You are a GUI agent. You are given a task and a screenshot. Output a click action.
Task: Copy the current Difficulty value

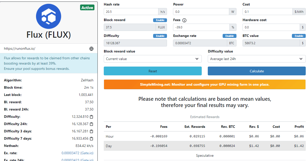click(x=92, y=117)
